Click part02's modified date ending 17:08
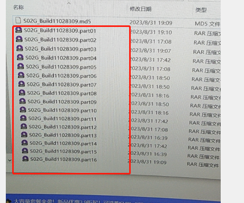Image resolution: width=244 pixels, height=203 pixels. point(150,42)
